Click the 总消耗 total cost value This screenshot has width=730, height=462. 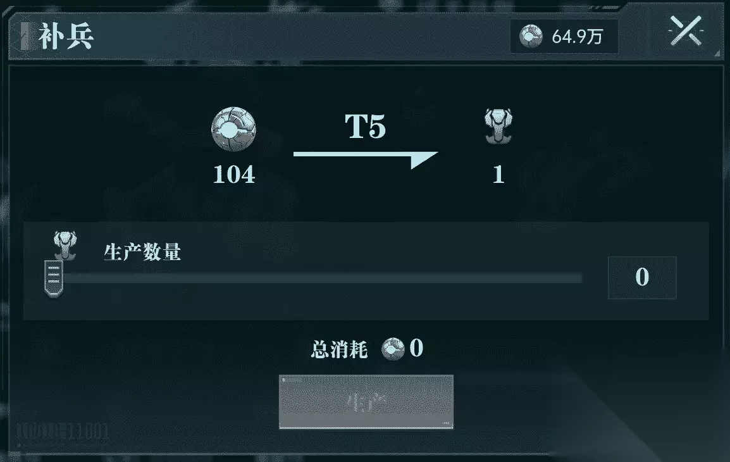tap(416, 348)
